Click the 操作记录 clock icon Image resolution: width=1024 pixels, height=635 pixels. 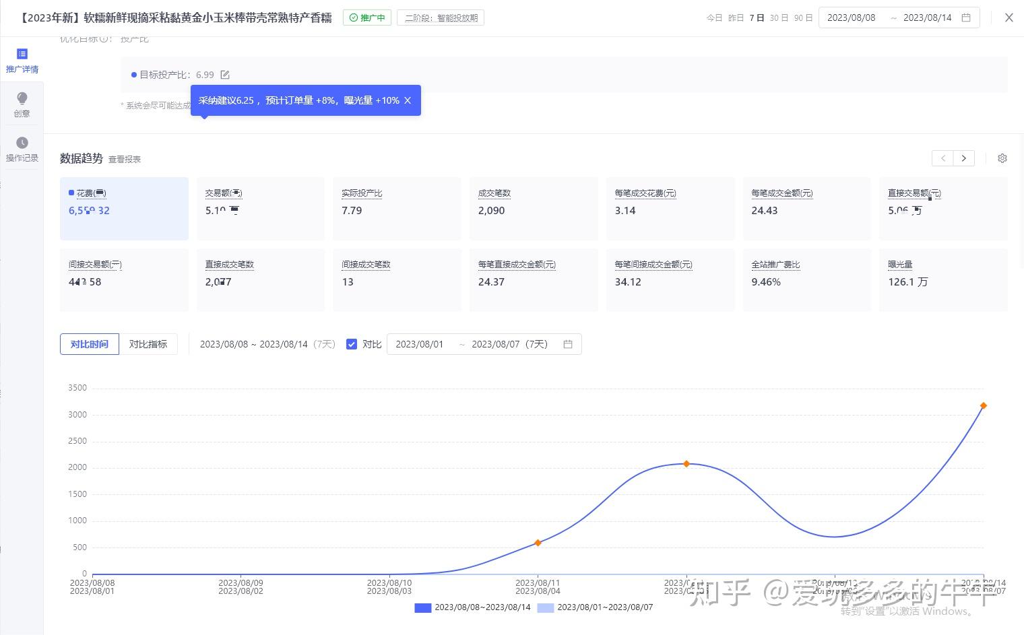tap(22, 143)
